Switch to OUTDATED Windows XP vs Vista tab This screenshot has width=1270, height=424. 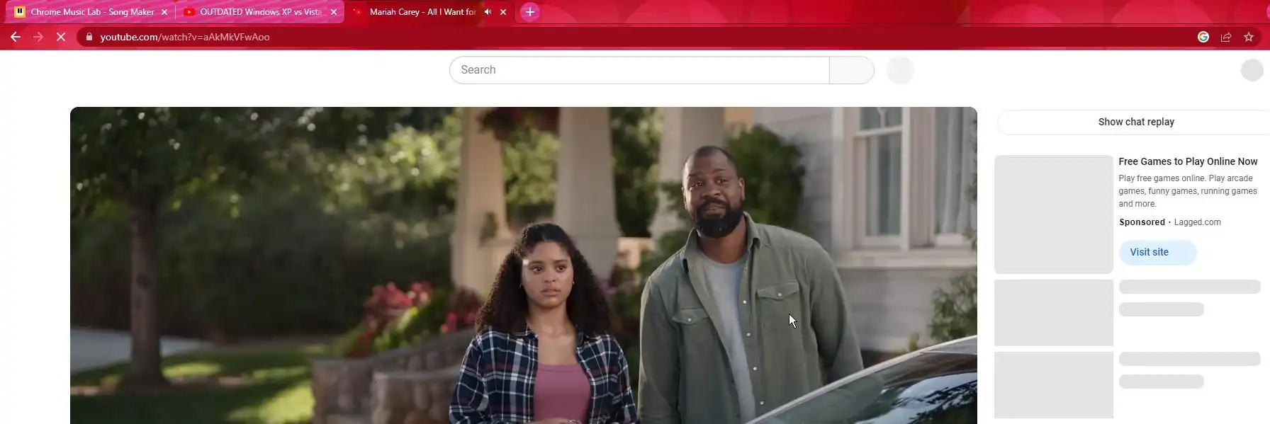click(261, 12)
